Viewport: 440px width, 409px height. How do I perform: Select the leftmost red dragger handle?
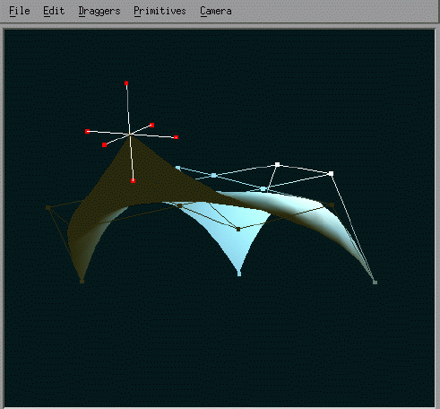click(x=87, y=131)
